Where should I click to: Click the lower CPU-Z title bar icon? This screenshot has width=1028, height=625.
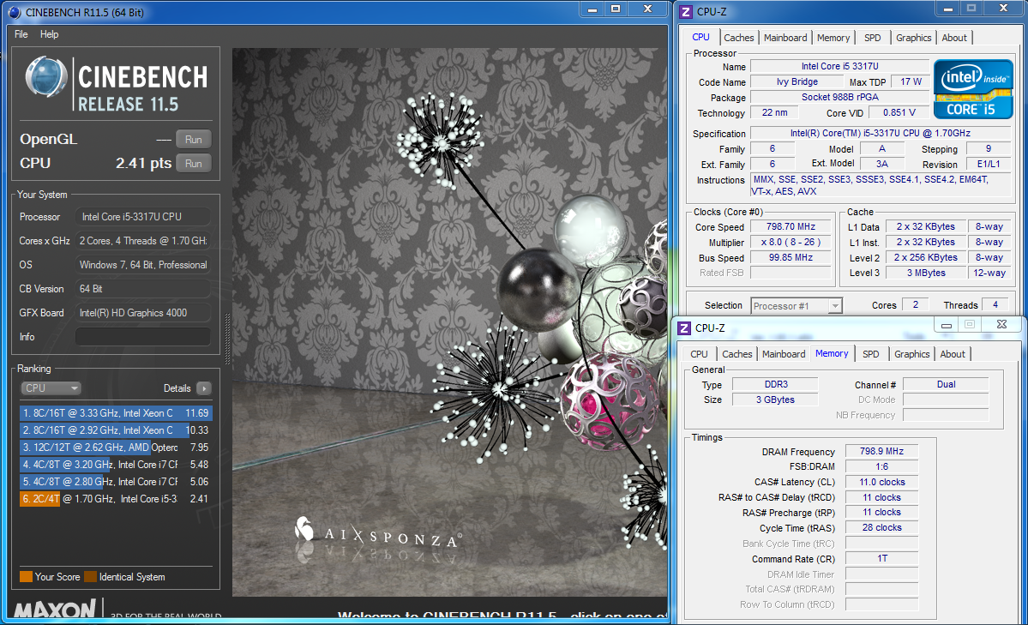coord(684,328)
